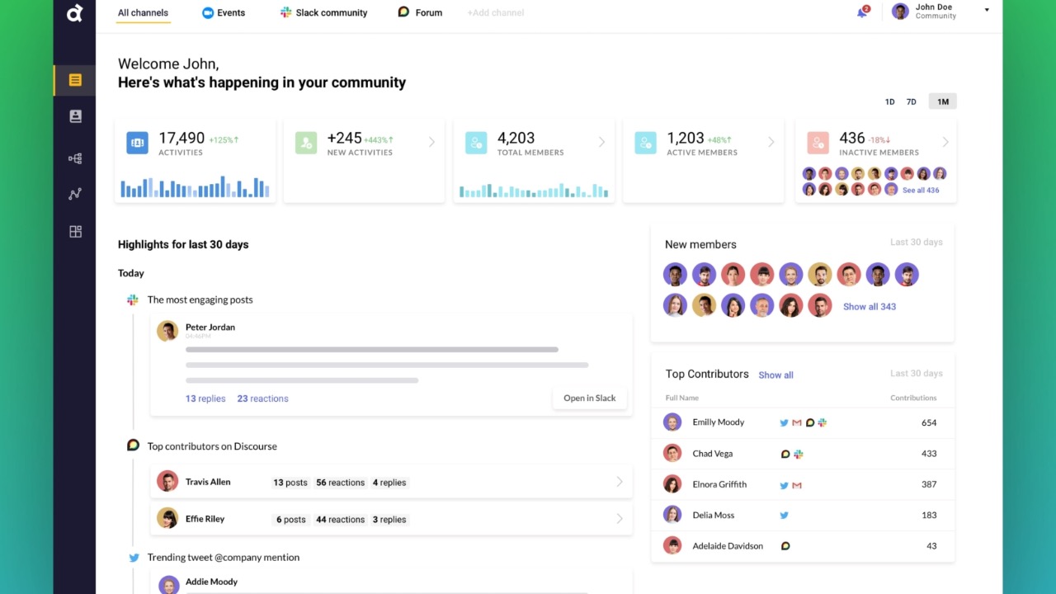Open the feed icon in sidebar
1056x594 pixels.
[x=75, y=80]
